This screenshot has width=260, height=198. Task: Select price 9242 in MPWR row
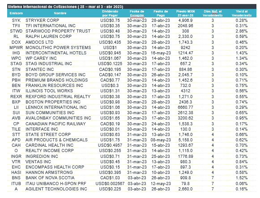click(185, 48)
